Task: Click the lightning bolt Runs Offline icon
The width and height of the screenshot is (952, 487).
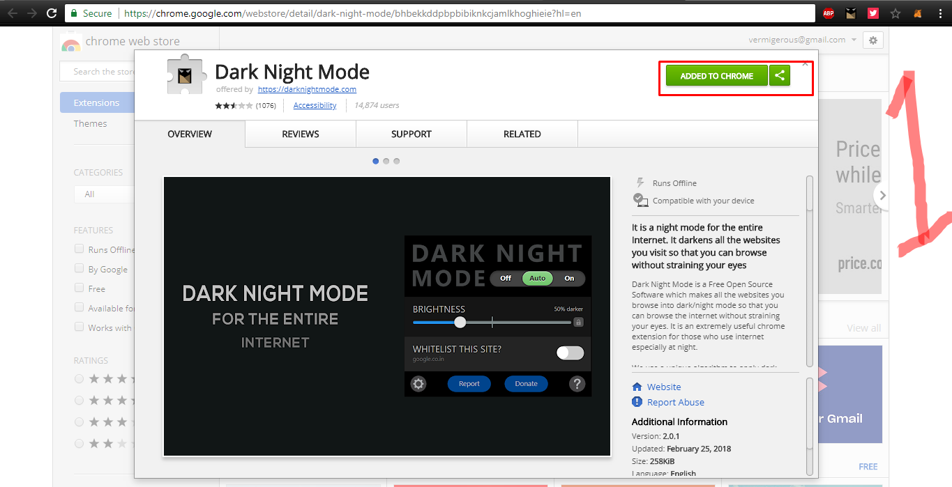Action: (640, 183)
